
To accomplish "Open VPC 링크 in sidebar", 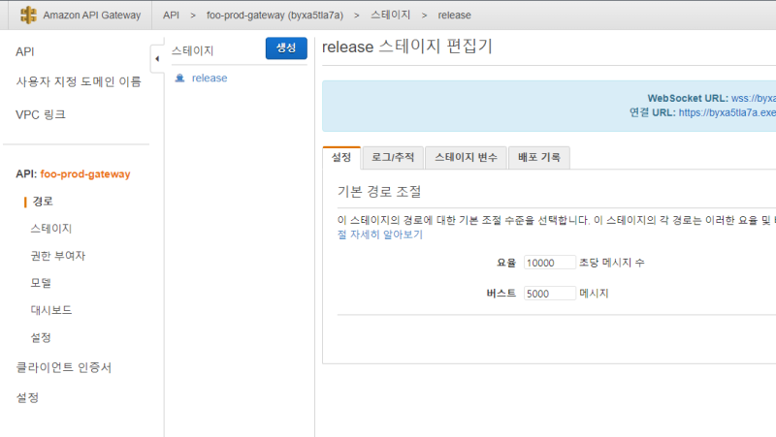I will coord(41,114).
